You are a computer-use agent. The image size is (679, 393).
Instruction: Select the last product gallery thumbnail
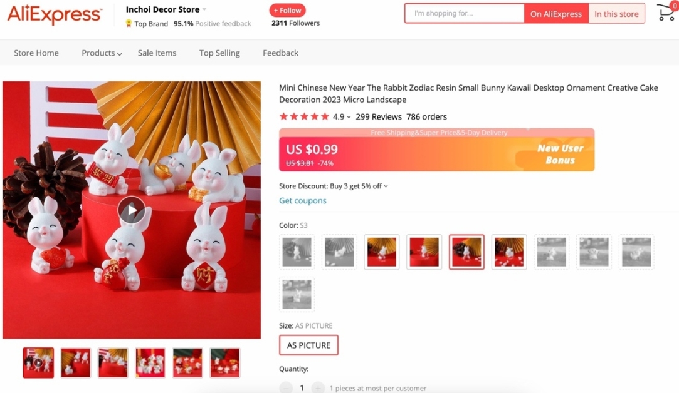pos(224,363)
